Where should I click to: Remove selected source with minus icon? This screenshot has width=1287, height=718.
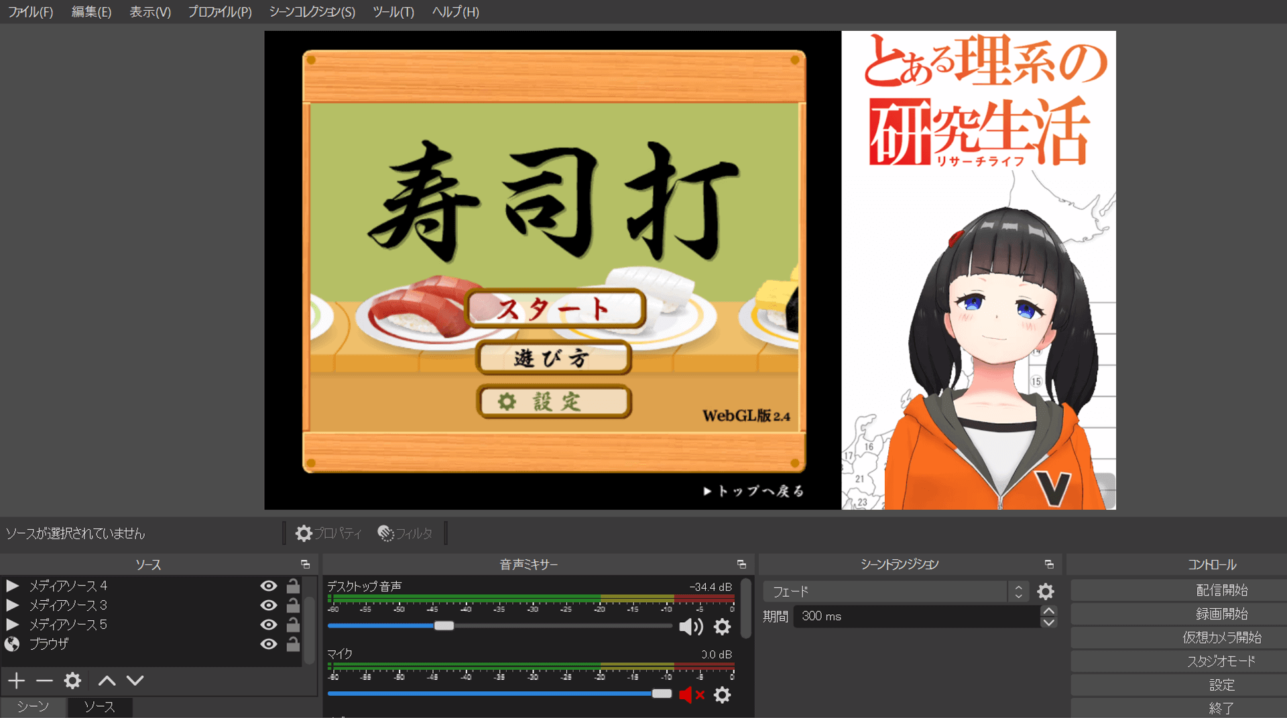pyautogui.click(x=44, y=681)
